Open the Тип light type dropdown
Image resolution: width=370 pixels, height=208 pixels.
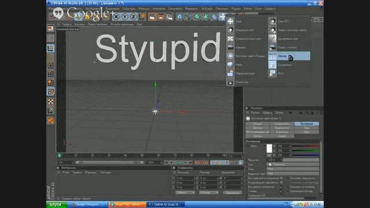click(x=293, y=164)
